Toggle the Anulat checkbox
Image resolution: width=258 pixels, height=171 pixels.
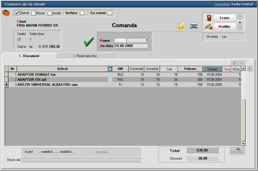[50, 13]
